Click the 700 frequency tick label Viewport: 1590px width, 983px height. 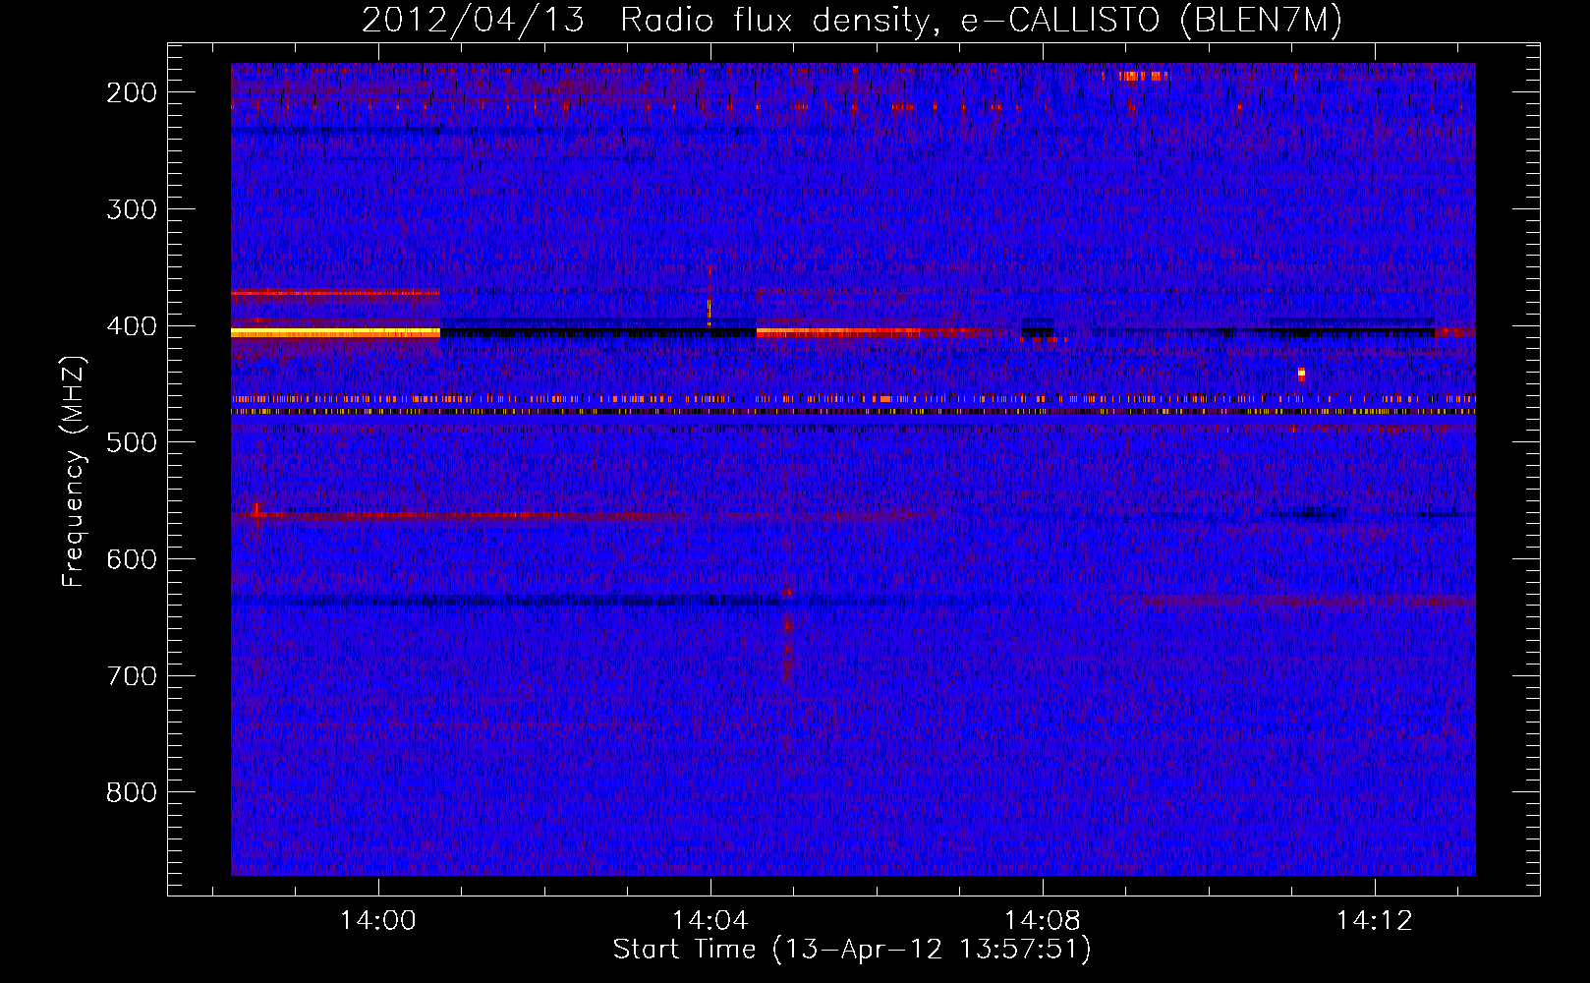click(x=132, y=676)
